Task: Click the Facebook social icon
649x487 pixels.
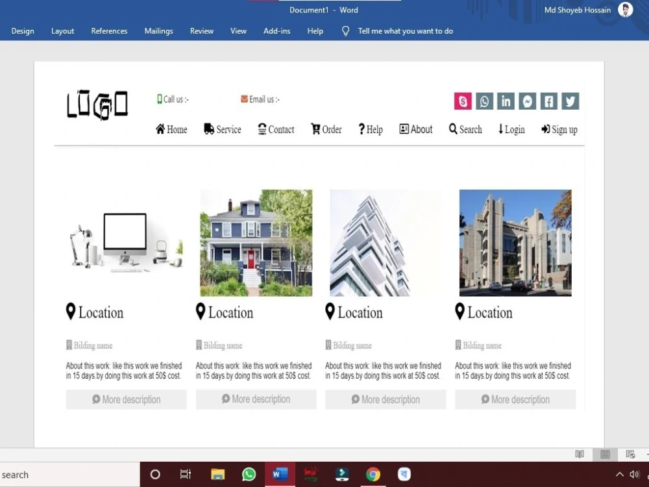Action: 549,101
